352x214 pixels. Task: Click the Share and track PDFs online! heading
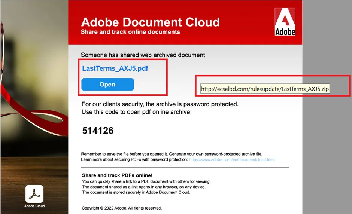click(x=117, y=175)
